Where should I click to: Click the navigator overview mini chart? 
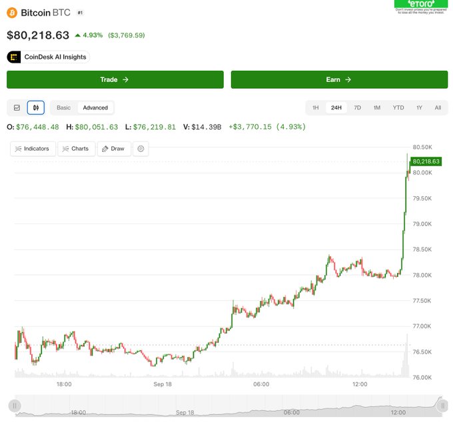(228, 406)
